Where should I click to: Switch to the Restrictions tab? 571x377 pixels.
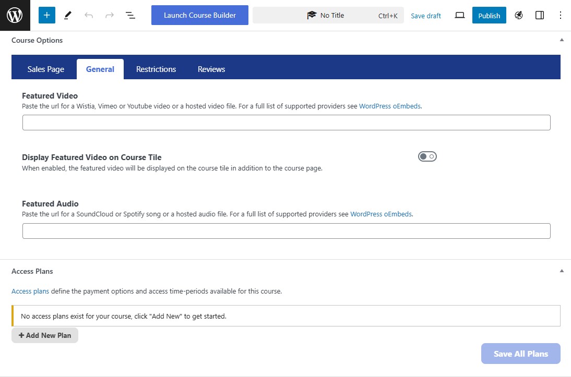(156, 69)
